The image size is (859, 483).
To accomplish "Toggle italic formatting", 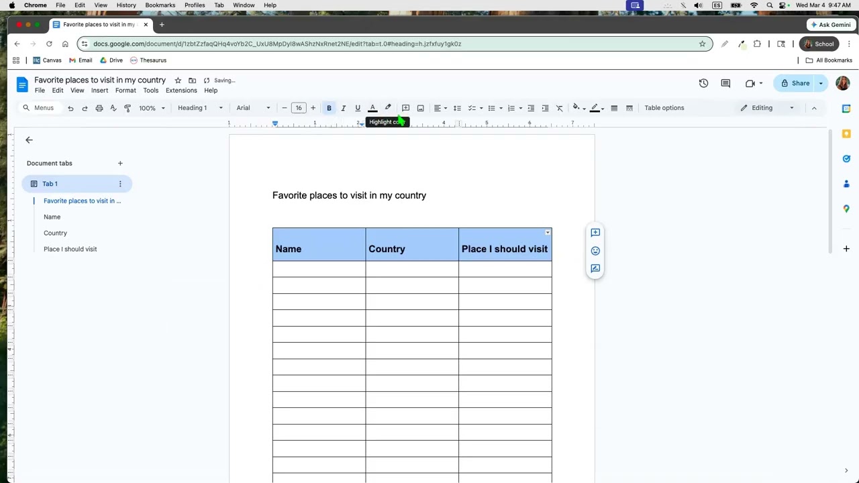I will 343,108.
